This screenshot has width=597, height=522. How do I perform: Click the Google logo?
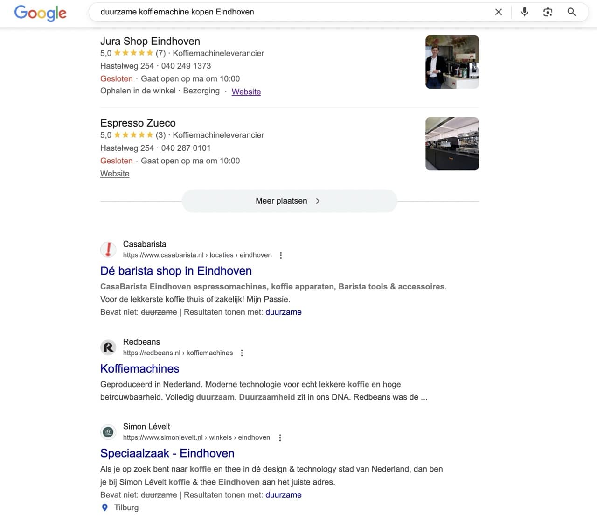coord(40,13)
